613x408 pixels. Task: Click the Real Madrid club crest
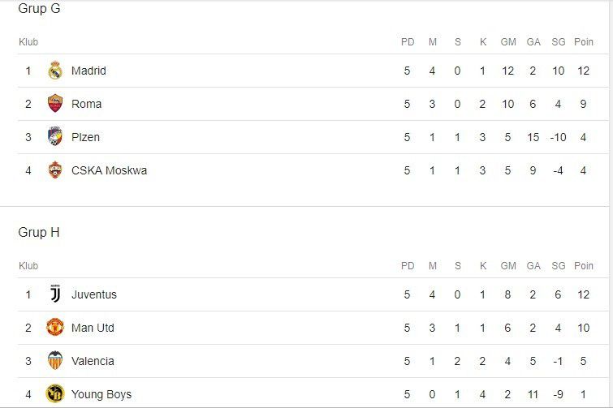tap(55, 71)
